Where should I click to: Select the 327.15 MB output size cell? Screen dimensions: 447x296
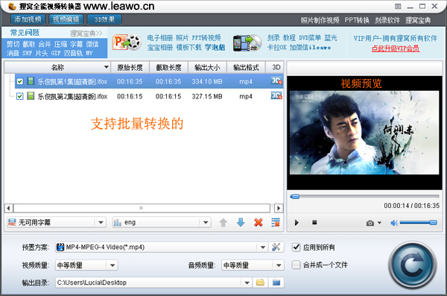click(207, 96)
